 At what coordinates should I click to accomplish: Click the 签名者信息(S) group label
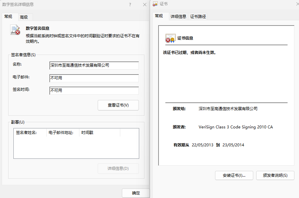click(x=23, y=55)
